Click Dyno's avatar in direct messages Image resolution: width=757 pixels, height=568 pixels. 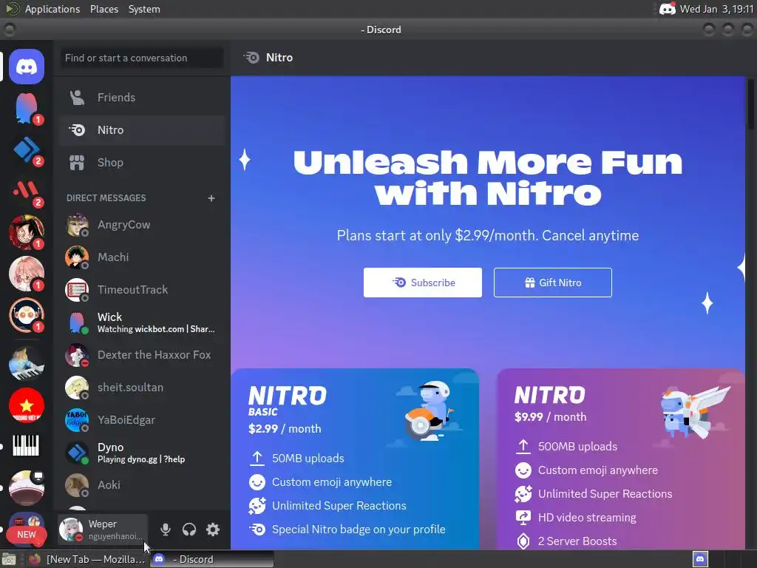[x=77, y=453]
